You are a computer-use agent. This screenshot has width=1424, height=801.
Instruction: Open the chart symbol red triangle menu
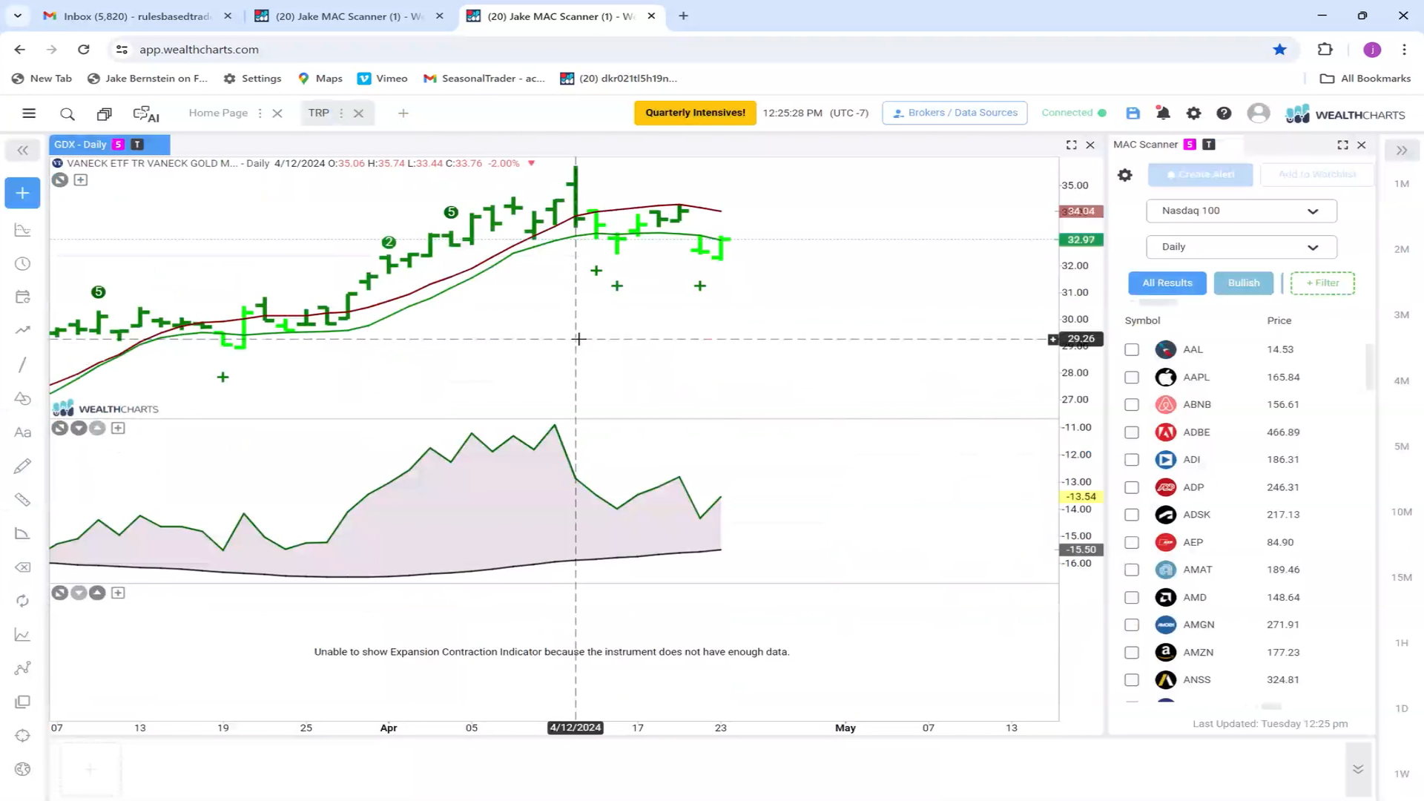coord(531,163)
